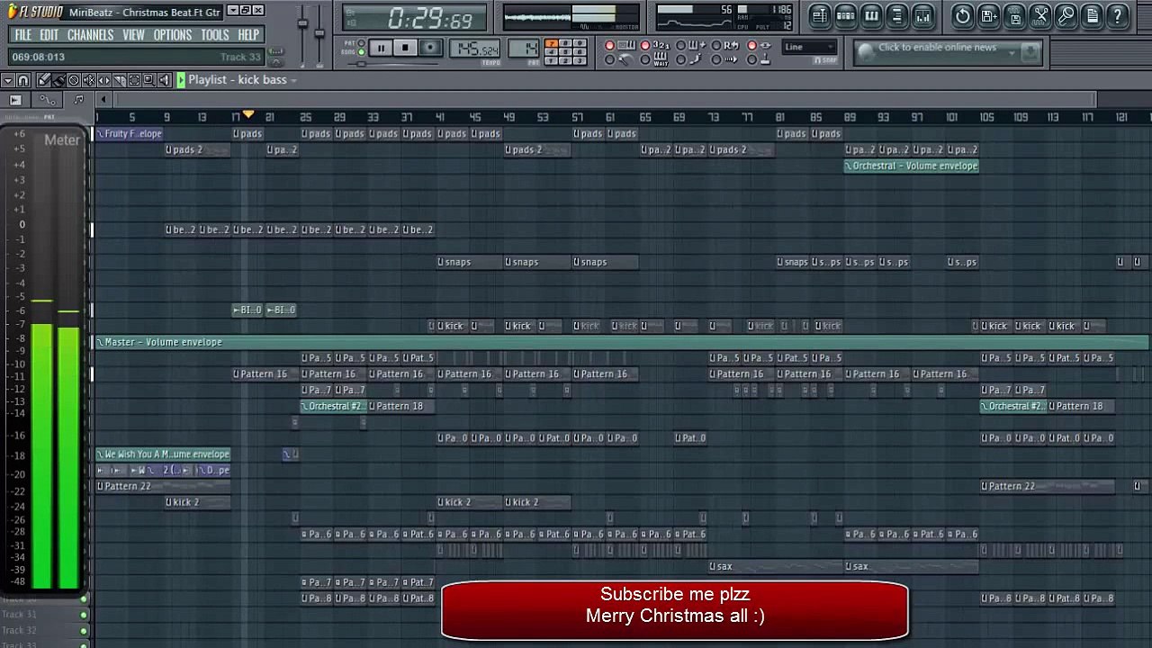Expand the Playlist - kick bass title dropdown

click(293, 80)
